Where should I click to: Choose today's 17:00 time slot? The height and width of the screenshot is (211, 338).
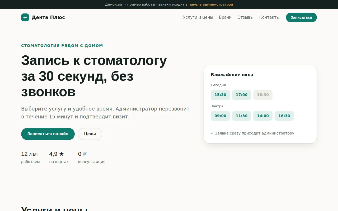[242, 95]
